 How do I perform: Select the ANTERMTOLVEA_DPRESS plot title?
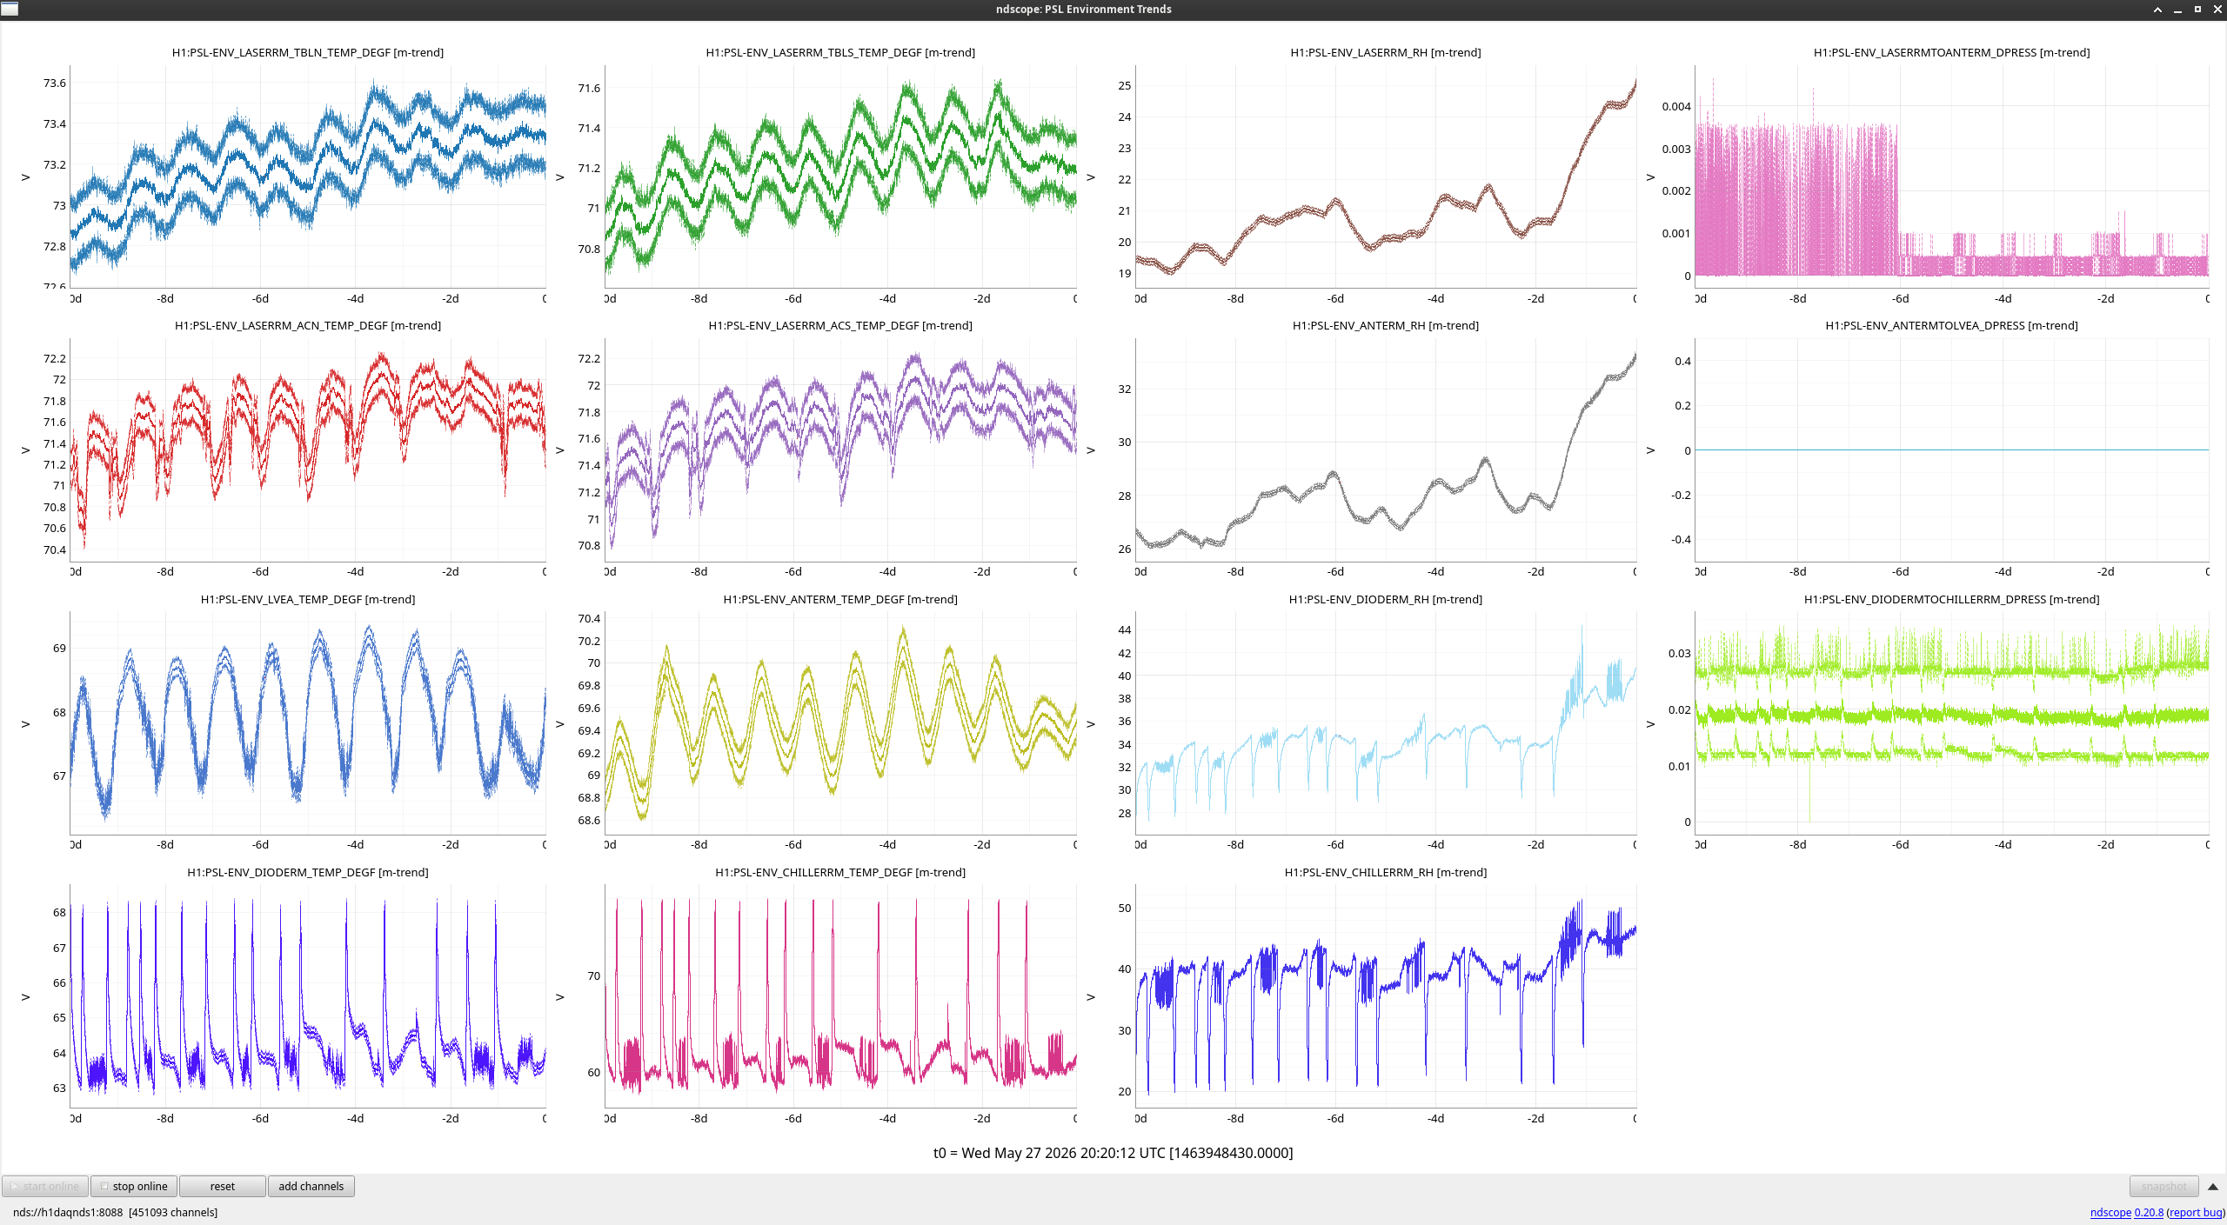[1952, 325]
